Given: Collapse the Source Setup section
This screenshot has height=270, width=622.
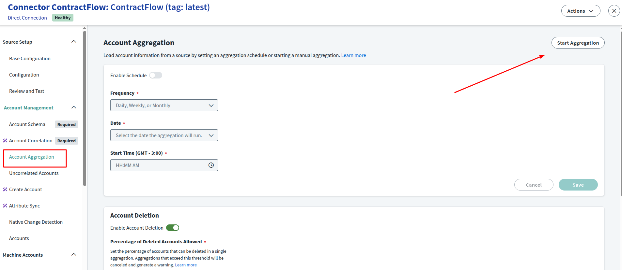Looking at the screenshot, I should (74, 42).
